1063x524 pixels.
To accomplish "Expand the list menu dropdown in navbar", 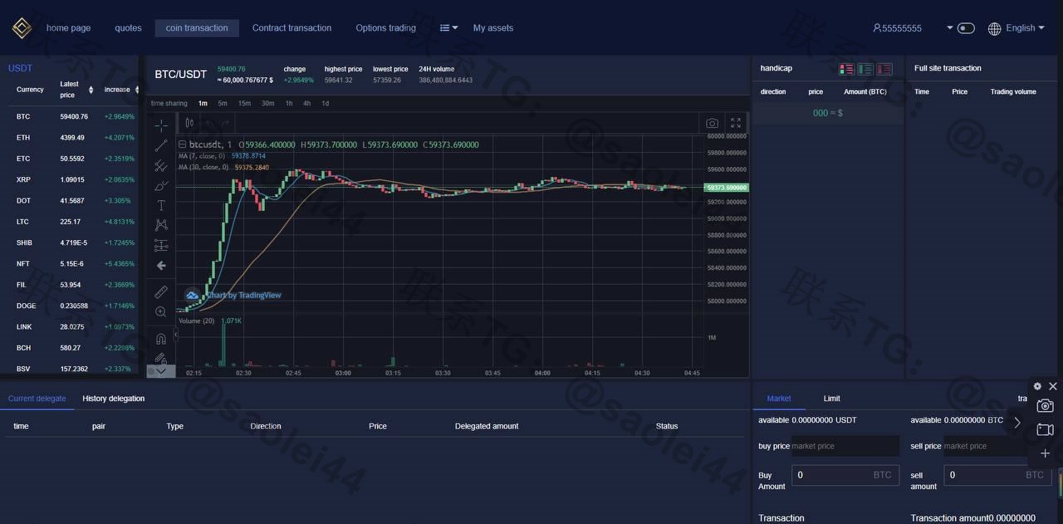I will point(448,28).
